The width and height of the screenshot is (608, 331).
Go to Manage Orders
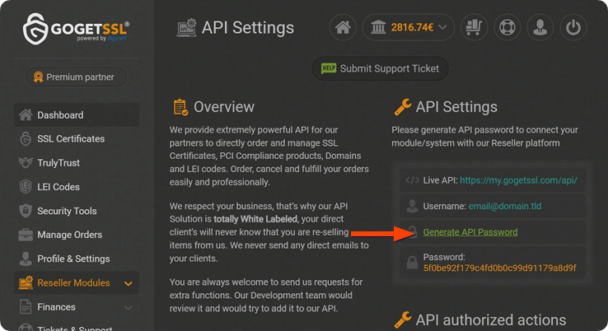coord(69,235)
